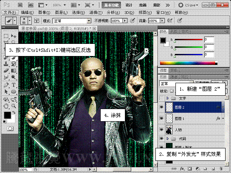Viewport: 231px width, 173px height.
Task: Swap foreground and background colors
Action: (x=14, y=112)
